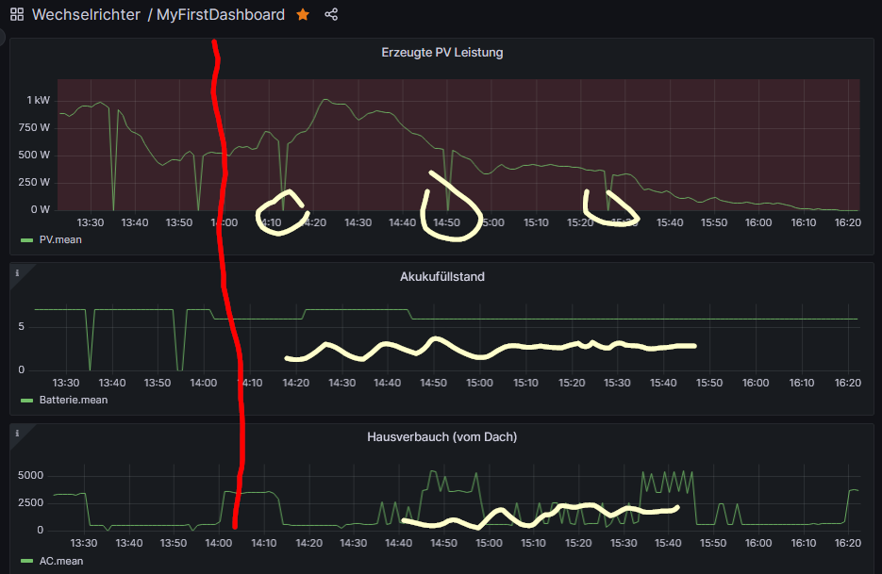The image size is (882, 574).
Task: Click the share dashboard icon
Action: [x=331, y=15]
